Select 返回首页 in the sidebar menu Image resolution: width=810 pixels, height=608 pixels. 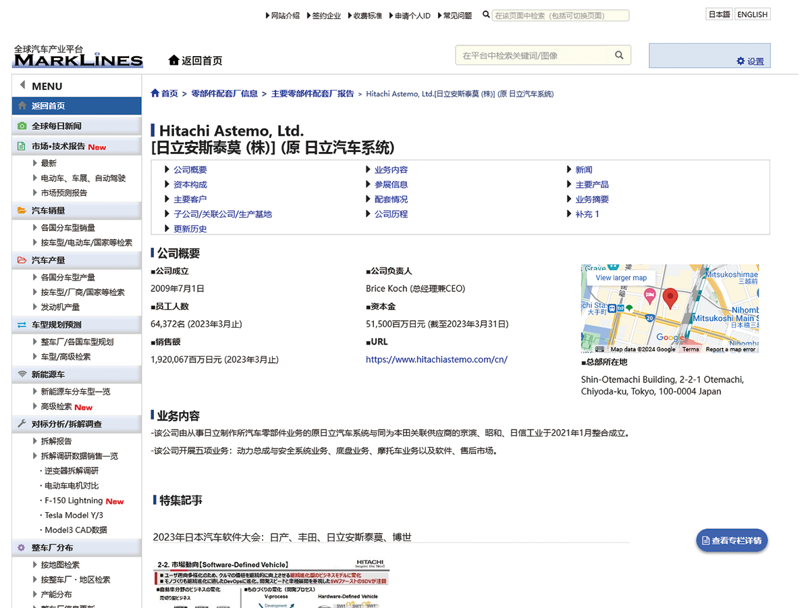point(77,105)
